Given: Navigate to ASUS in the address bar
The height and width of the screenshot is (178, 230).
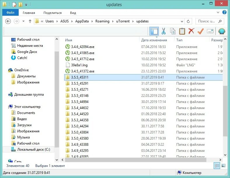Looking at the screenshot, I should pyautogui.click(x=65, y=21).
